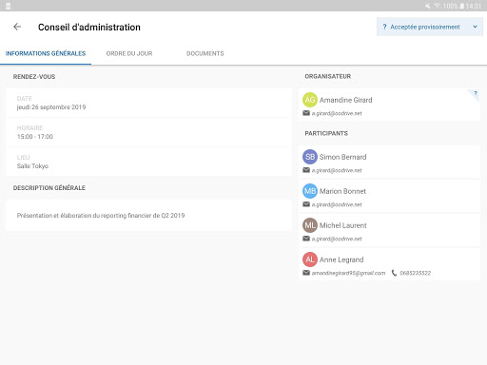Click the mail icon under Anne Legrand
The width and height of the screenshot is (487, 365).
pyautogui.click(x=306, y=273)
